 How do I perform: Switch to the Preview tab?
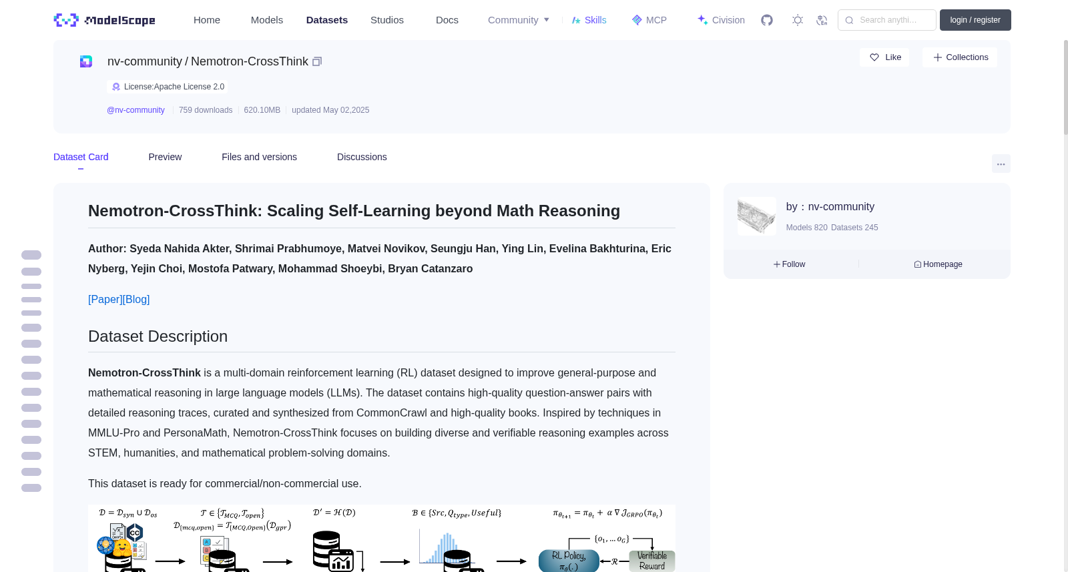(x=165, y=157)
